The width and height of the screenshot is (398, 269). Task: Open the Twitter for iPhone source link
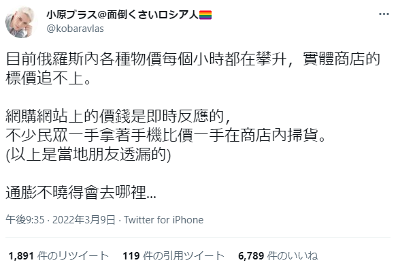coord(164,220)
